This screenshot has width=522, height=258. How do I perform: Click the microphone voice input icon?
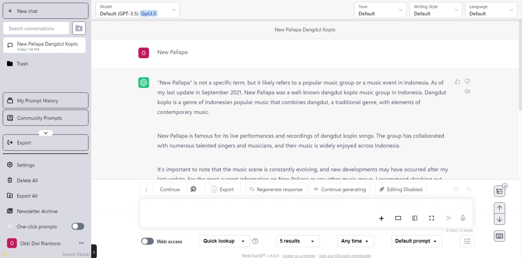463,218
